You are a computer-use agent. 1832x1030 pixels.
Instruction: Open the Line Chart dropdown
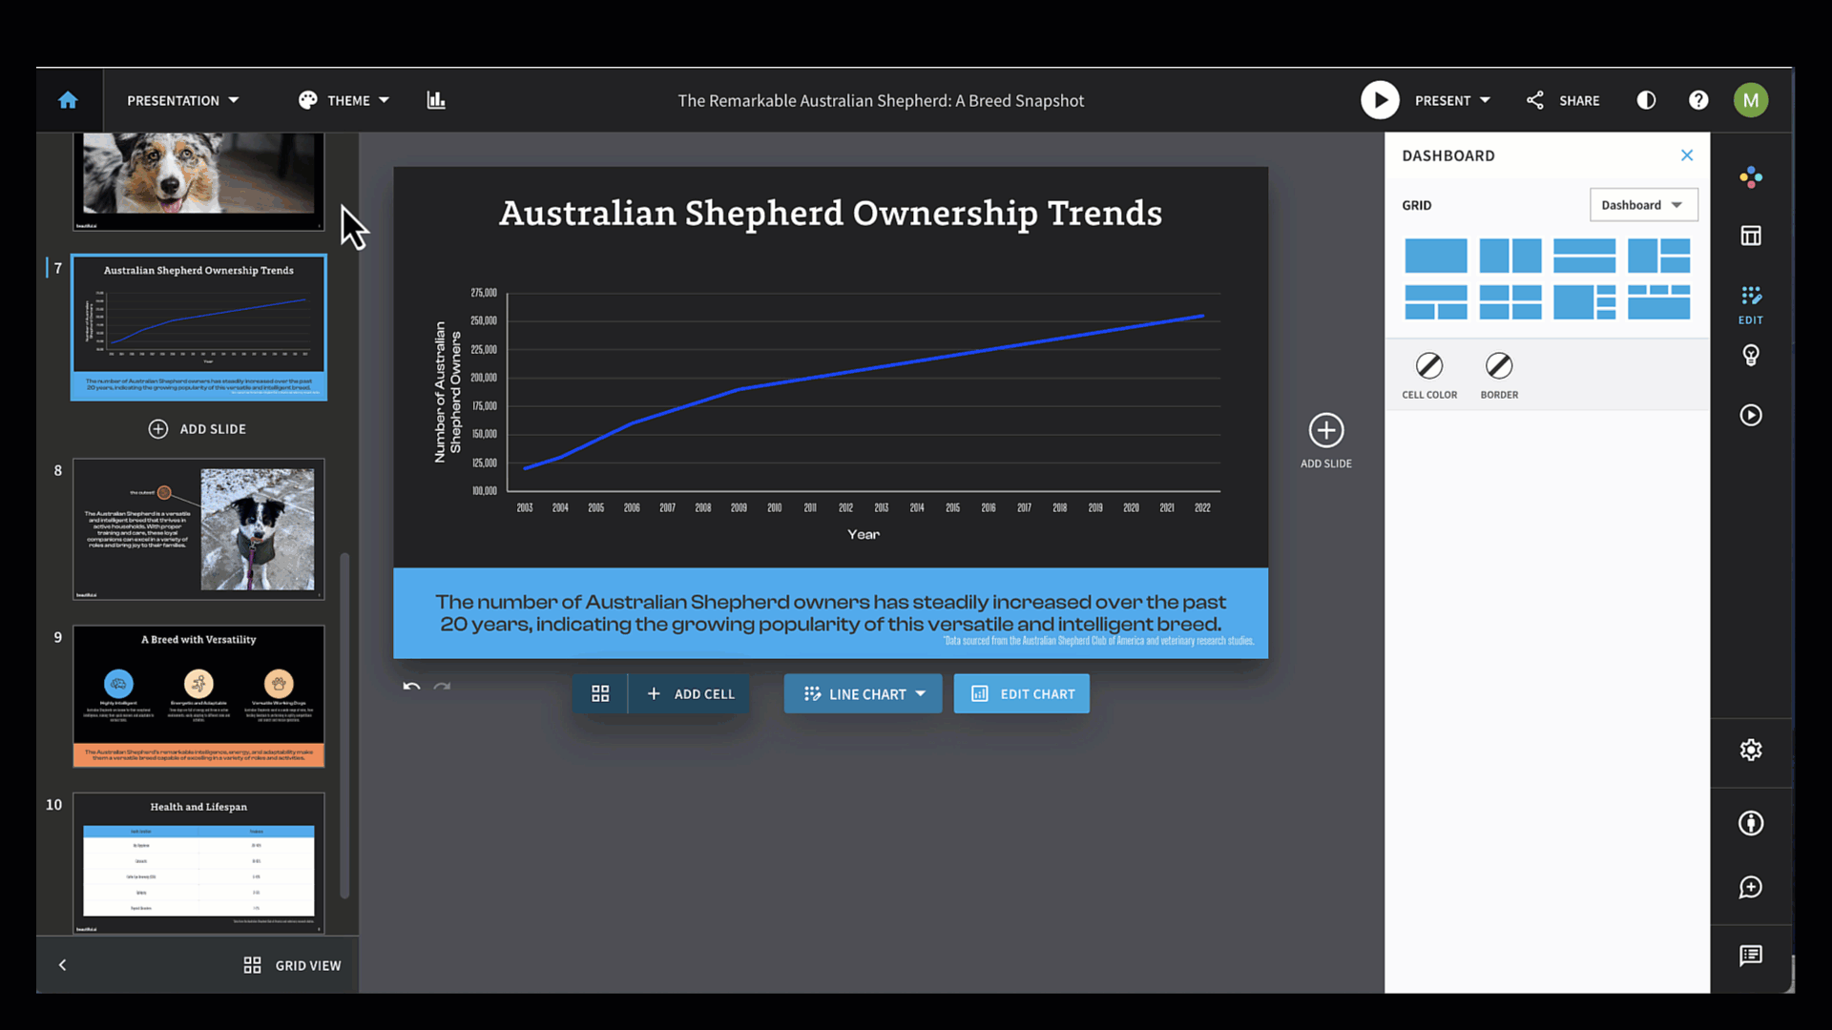coord(863,694)
